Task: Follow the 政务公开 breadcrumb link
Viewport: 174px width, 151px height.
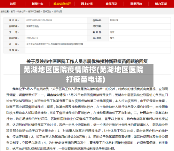Action: pyautogui.click(x=21, y=11)
